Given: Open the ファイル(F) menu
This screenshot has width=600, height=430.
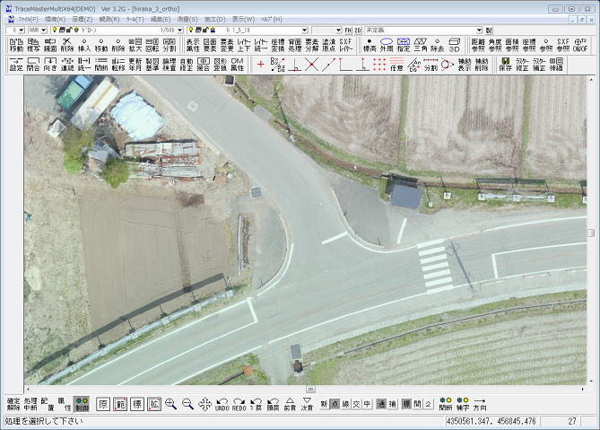Looking at the screenshot, I should [x=29, y=19].
